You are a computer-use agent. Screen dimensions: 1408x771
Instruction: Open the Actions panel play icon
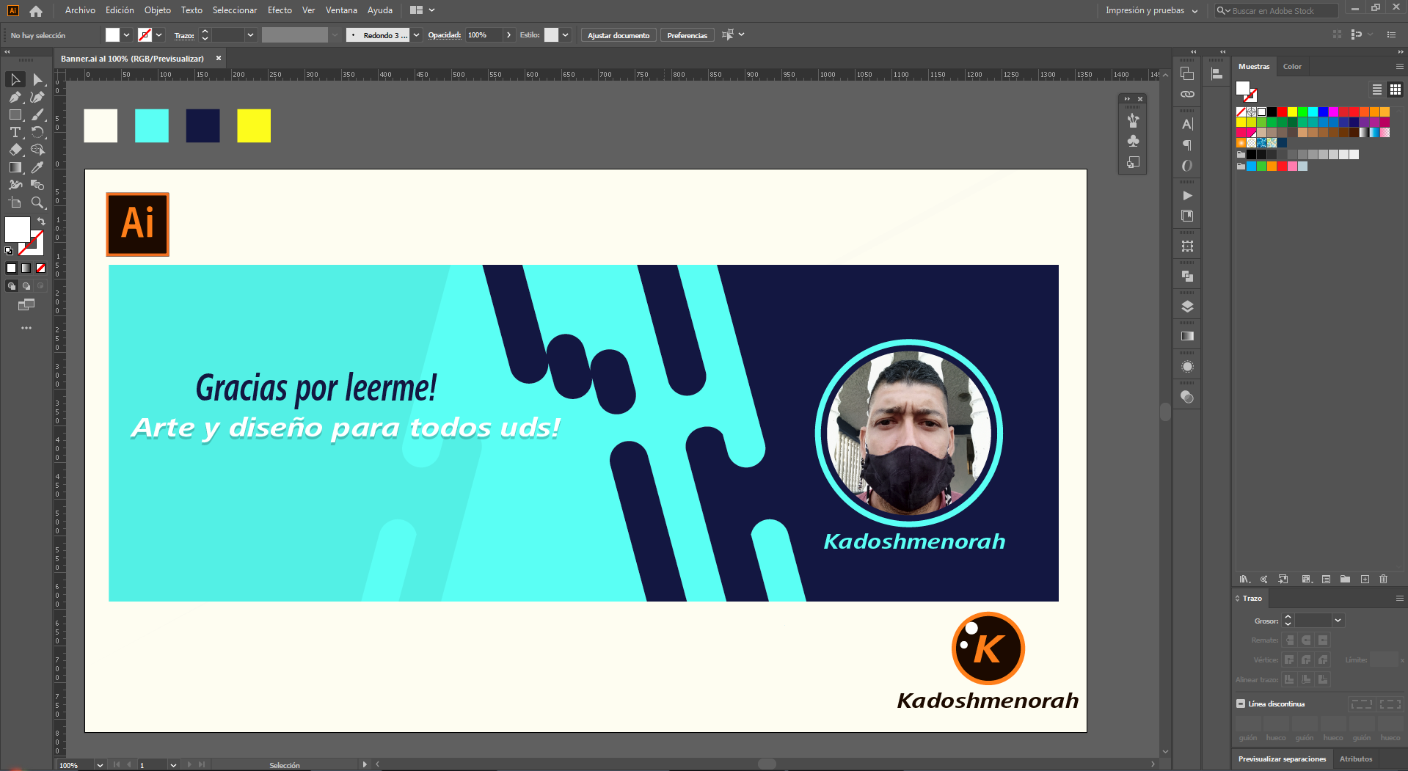tap(1187, 196)
